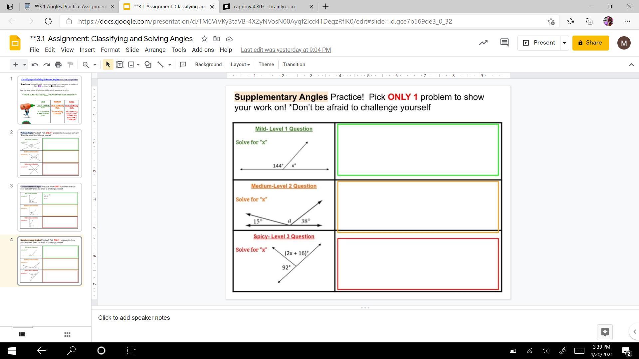
Task: Star this presentation document
Action: (204, 39)
